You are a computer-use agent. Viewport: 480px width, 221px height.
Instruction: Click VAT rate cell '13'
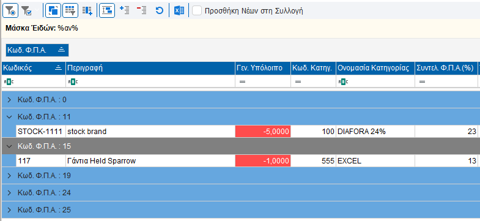[446, 161]
